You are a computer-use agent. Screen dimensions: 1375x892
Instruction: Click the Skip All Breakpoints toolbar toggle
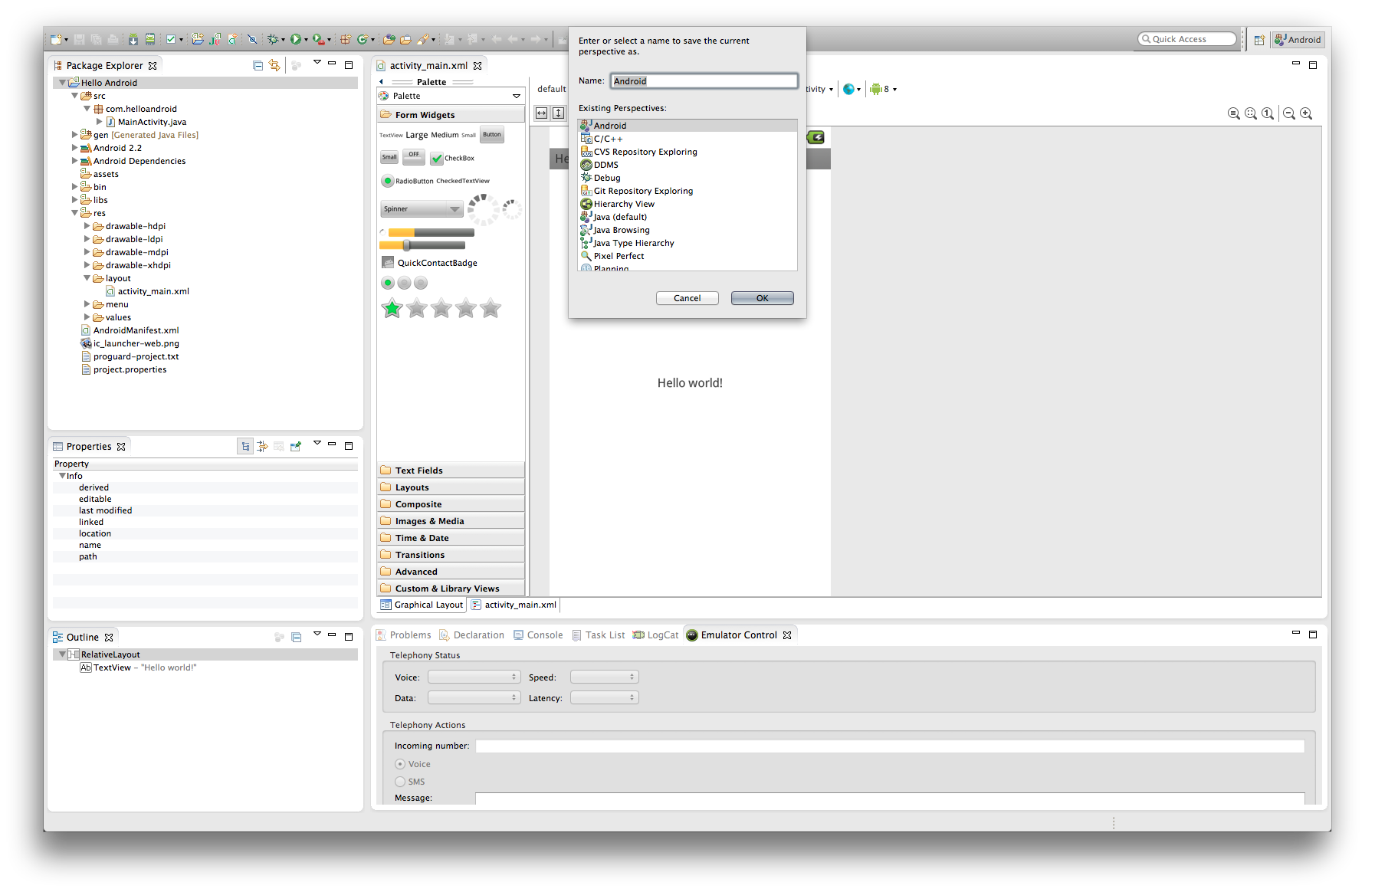[x=252, y=39]
